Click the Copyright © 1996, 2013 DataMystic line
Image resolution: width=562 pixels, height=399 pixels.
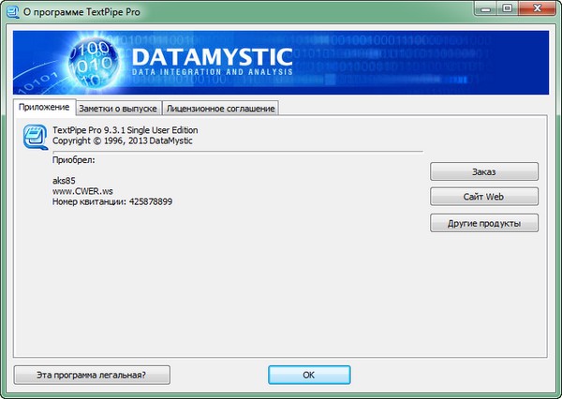point(122,140)
